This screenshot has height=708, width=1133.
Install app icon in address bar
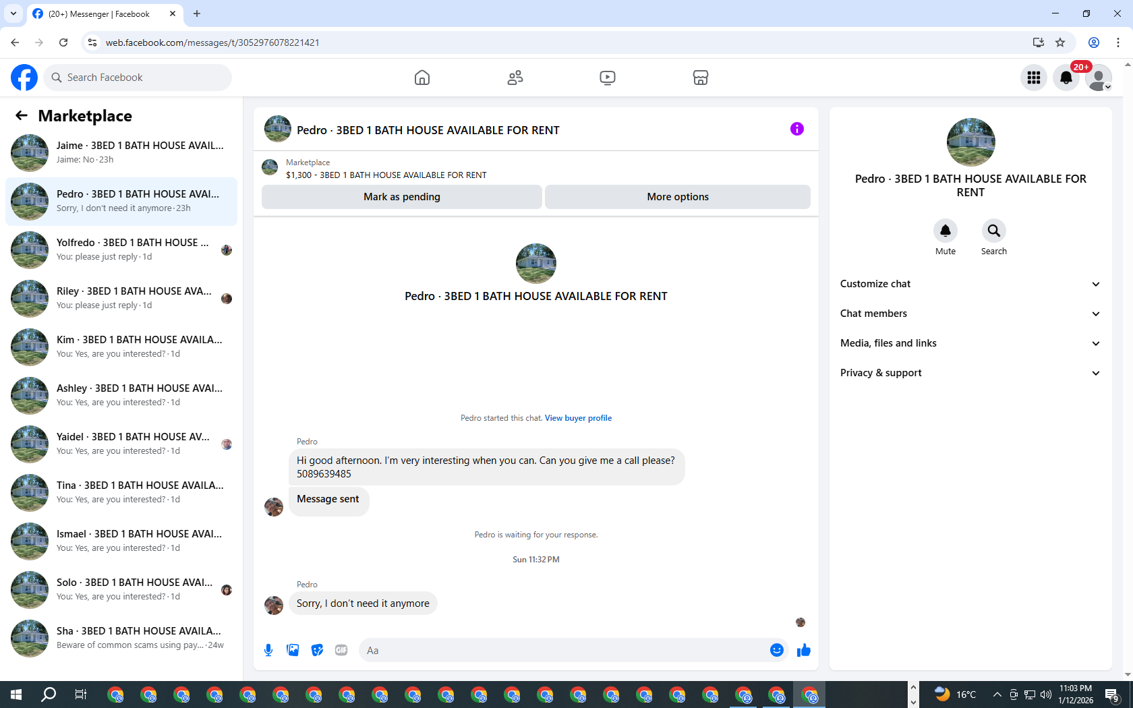click(x=1038, y=42)
